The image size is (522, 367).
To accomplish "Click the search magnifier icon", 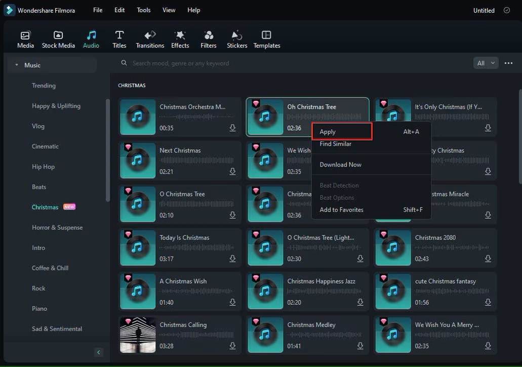I will click(124, 63).
